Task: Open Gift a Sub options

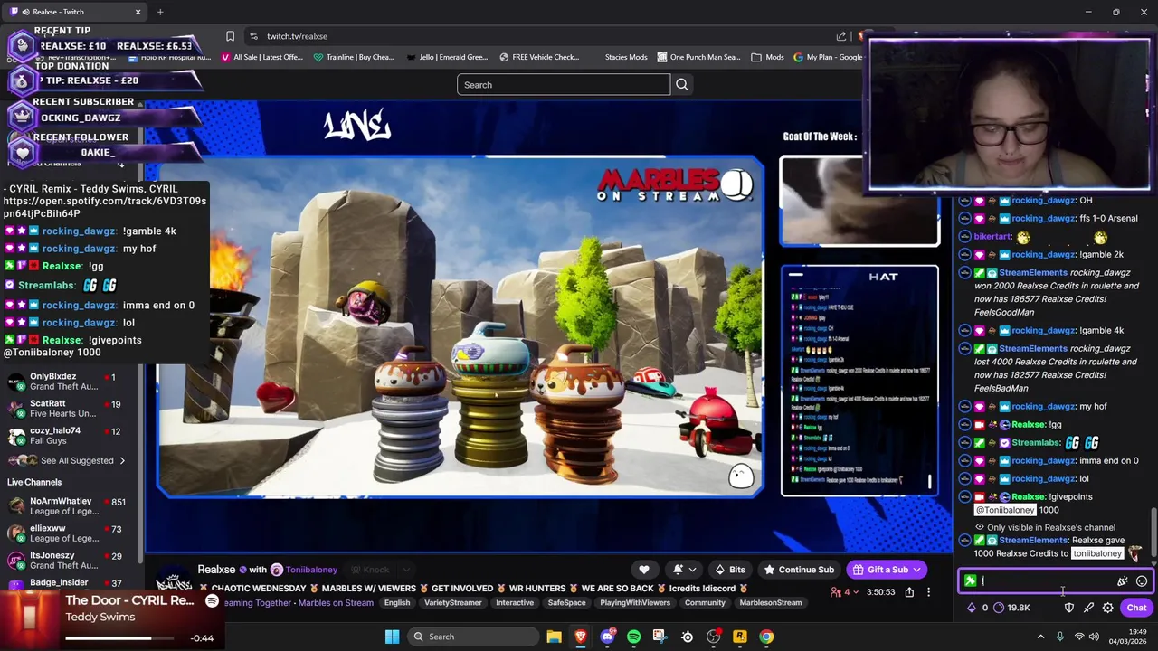Action: click(887, 570)
